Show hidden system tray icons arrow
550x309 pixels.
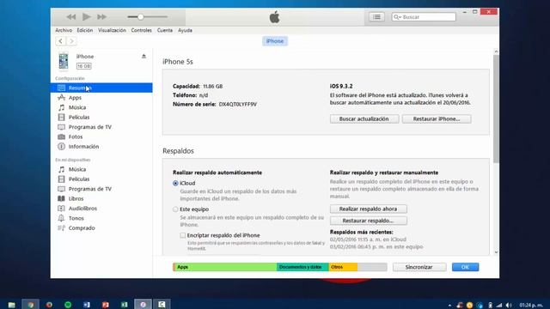[x=449, y=306]
